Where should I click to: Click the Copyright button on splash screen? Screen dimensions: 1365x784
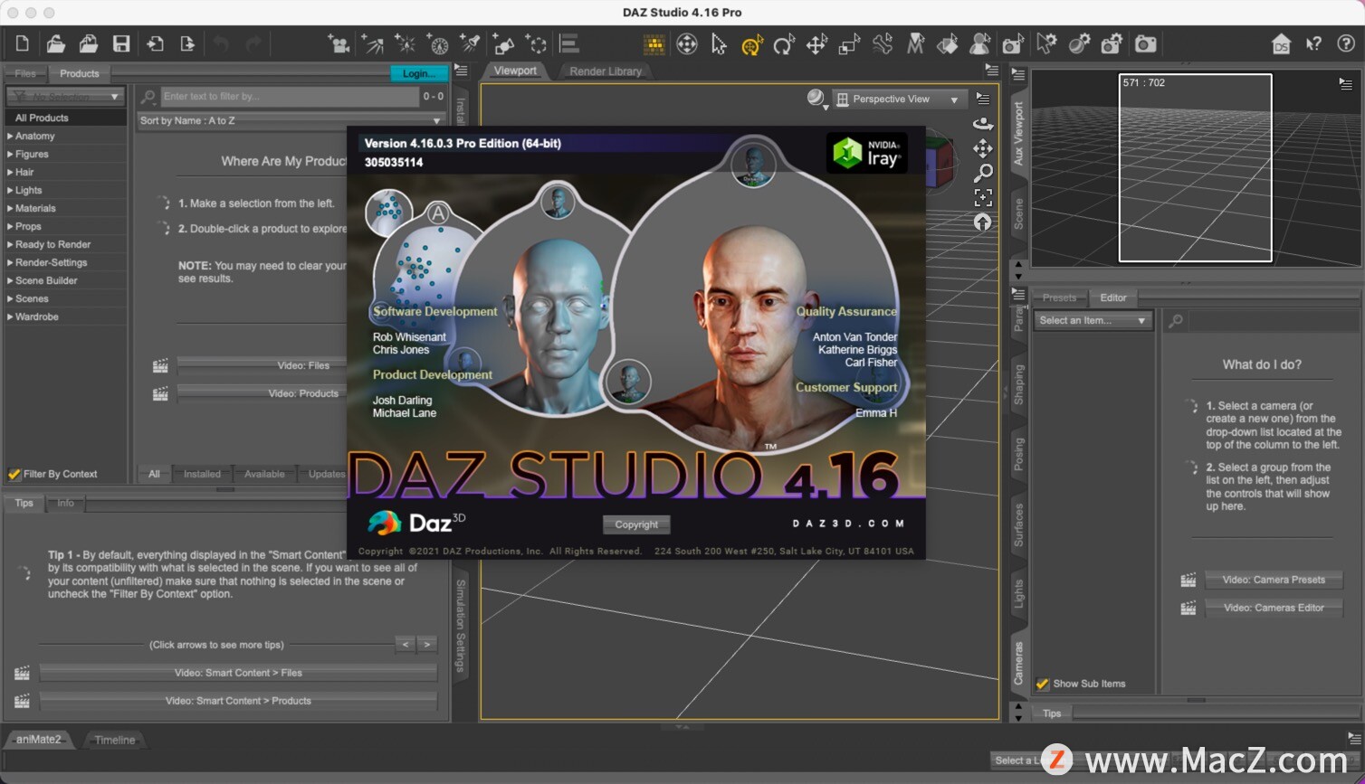point(637,524)
